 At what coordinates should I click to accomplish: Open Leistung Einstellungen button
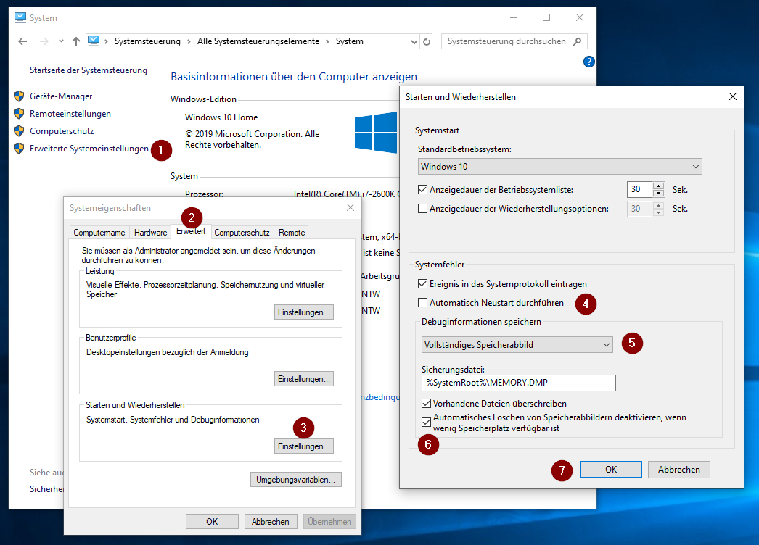pyautogui.click(x=304, y=312)
